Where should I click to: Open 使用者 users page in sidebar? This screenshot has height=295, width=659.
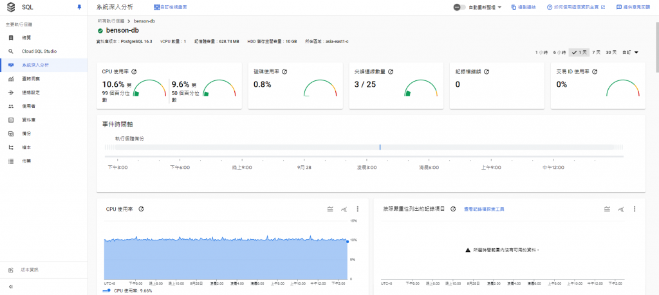pyautogui.click(x=44, y=106)
